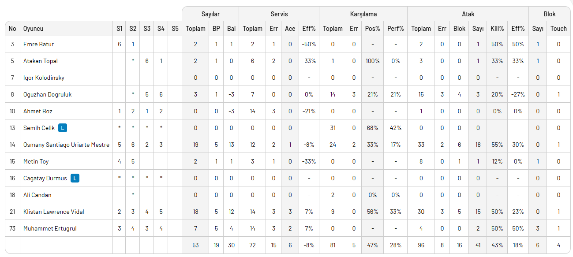Sort by the Ace column header
The width and height of the screenshot is (573, 257).
click(x=290, y=29)
